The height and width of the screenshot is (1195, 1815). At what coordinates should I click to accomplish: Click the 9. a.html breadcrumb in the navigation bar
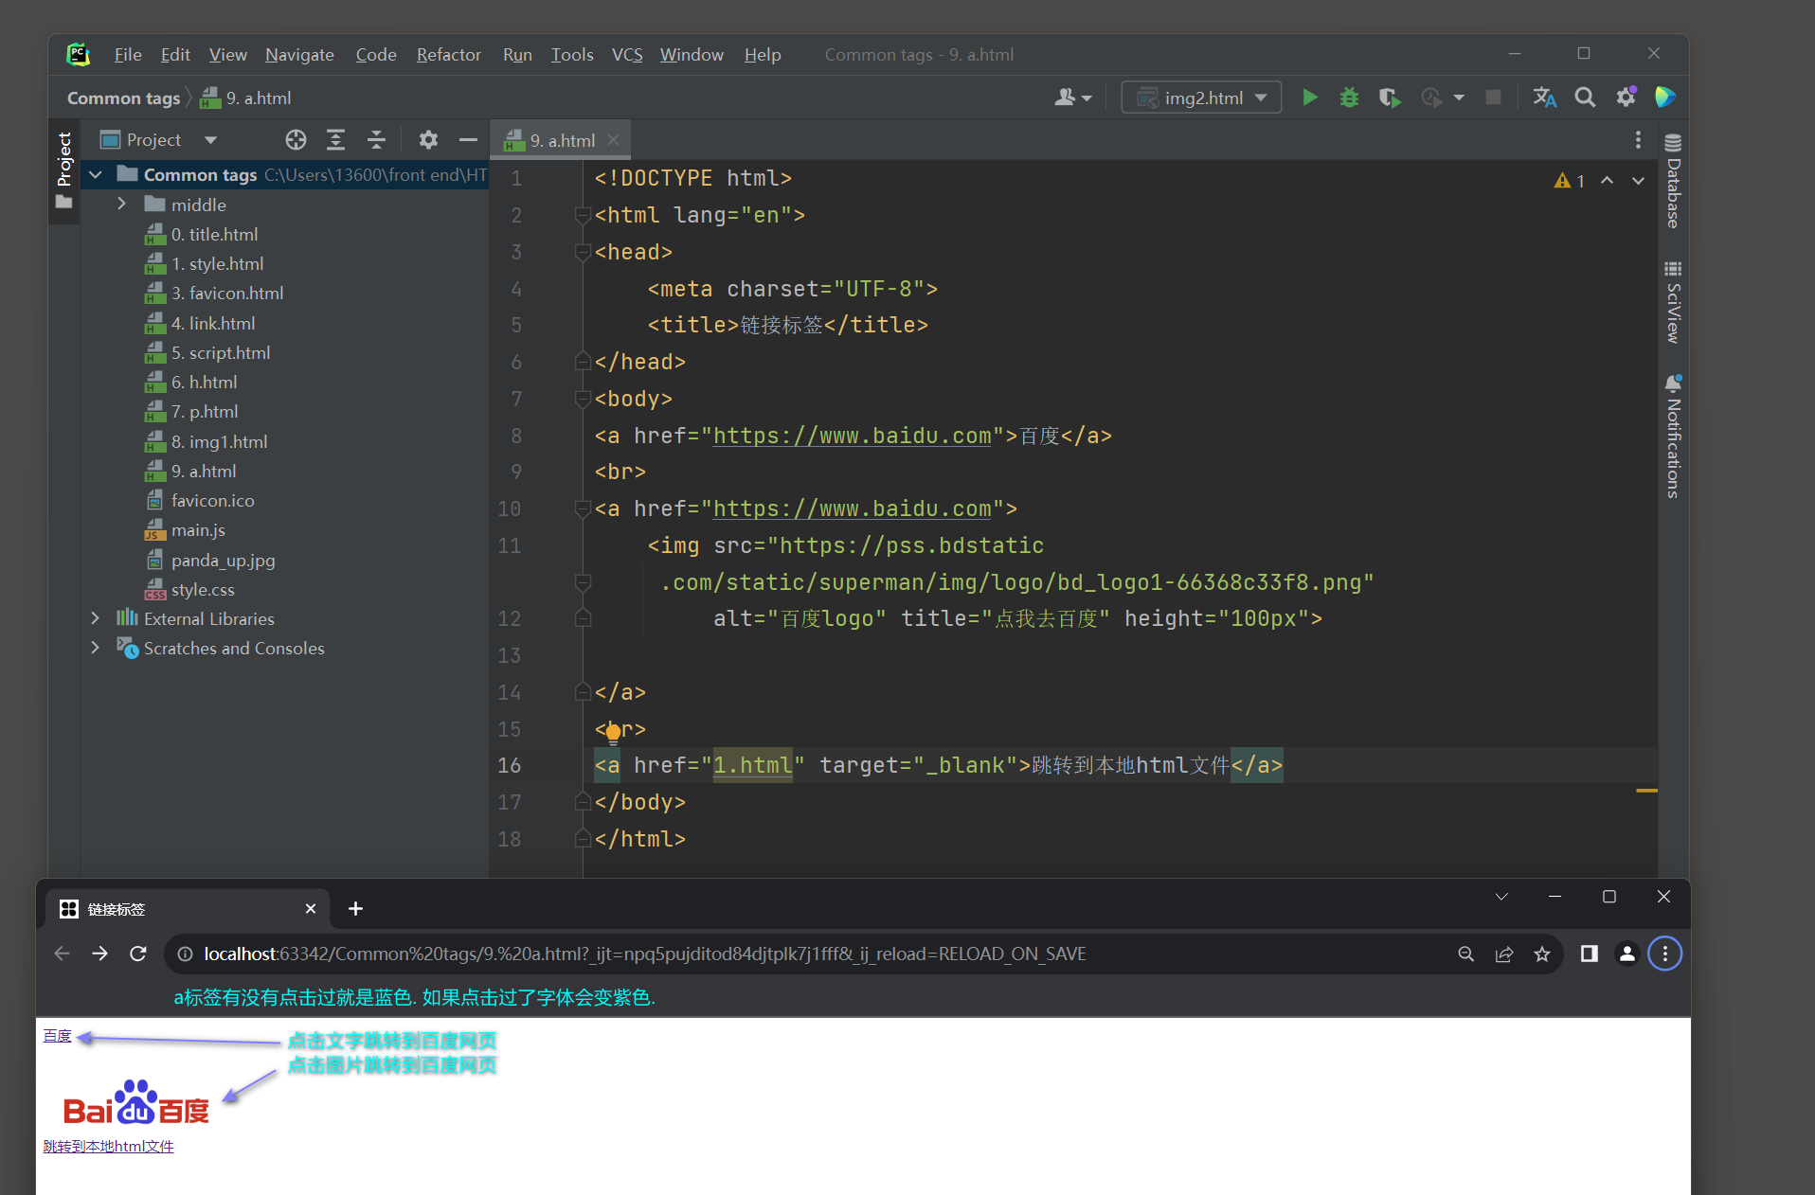[246, 98]
